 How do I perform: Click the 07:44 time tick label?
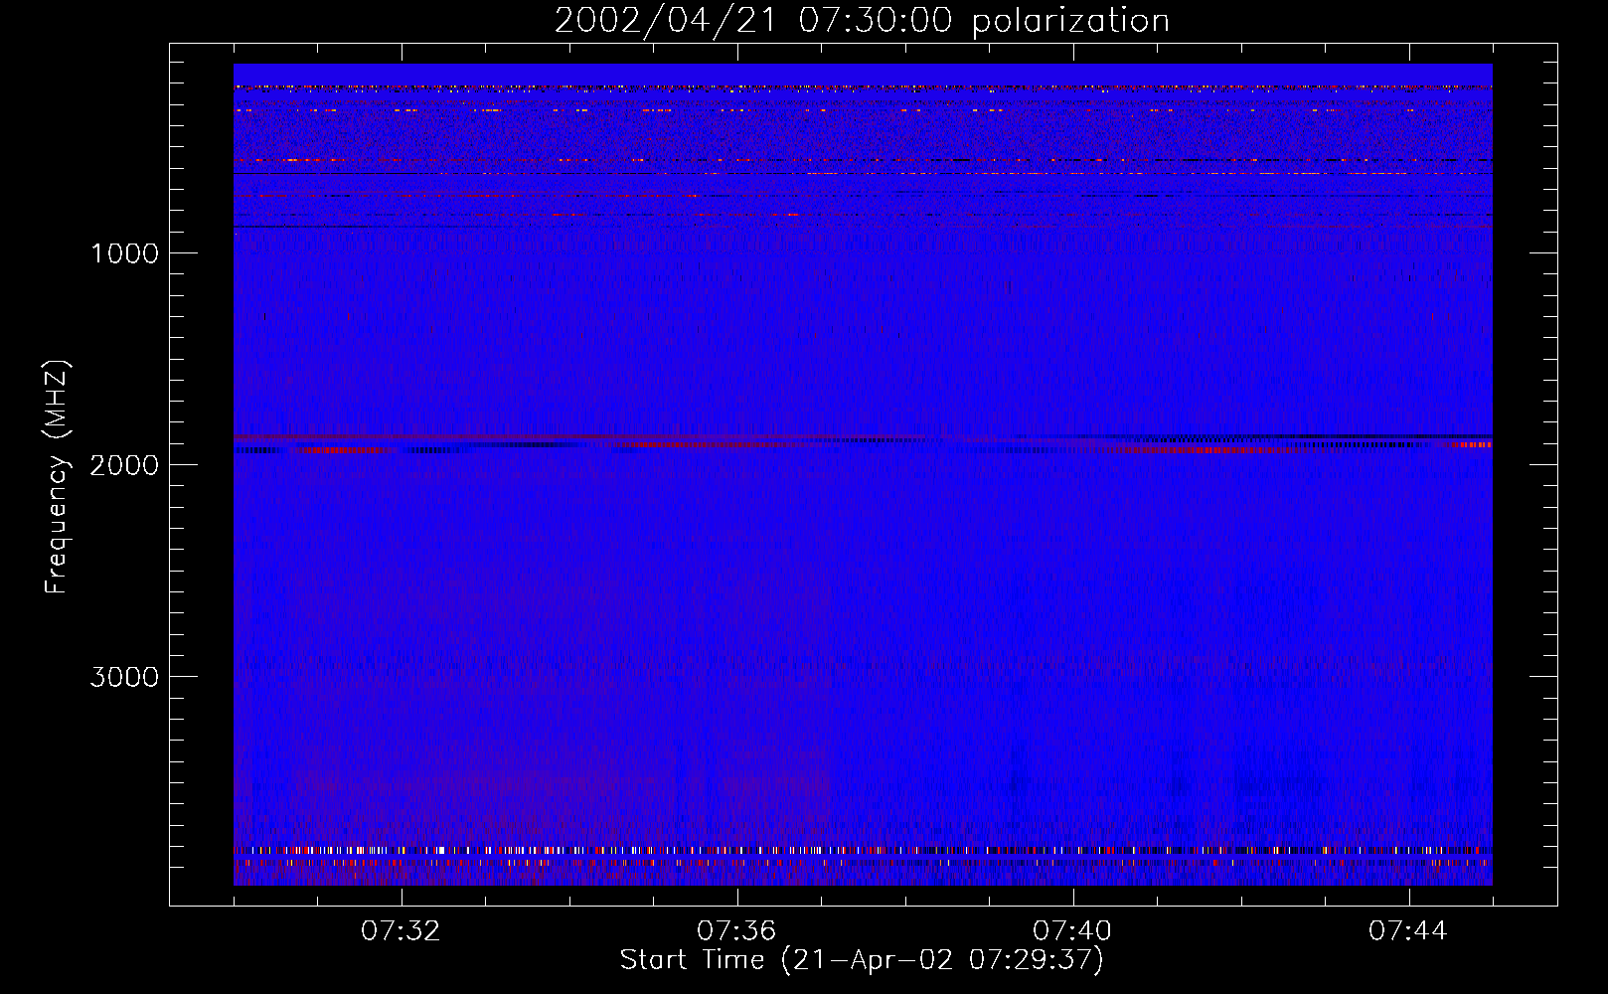[1408, 931]
